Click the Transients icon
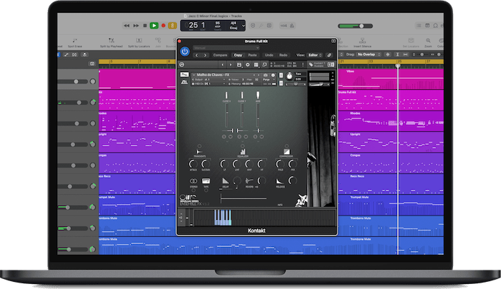Viewport: 501px width, 289px height. pyautogui.click(x=199, y=152)
